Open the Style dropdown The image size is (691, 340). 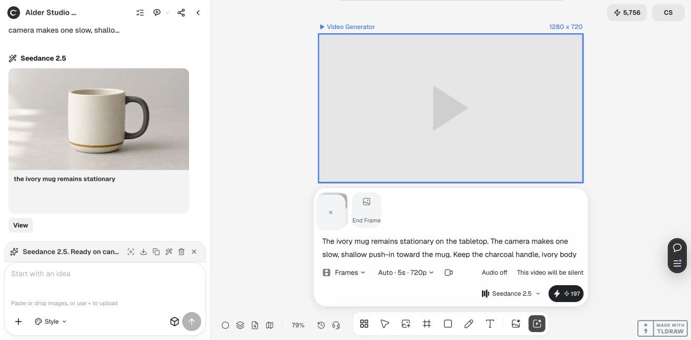pos(51,322)
